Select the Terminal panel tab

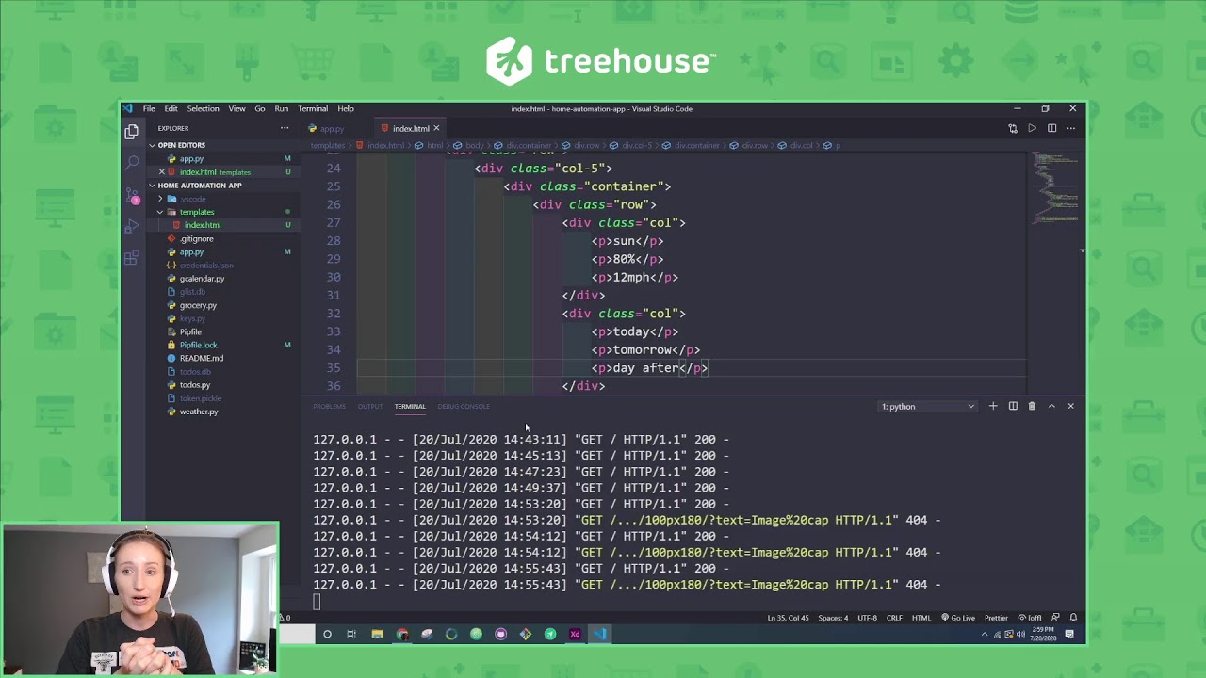pyautogui.click(x=410, y=406)
